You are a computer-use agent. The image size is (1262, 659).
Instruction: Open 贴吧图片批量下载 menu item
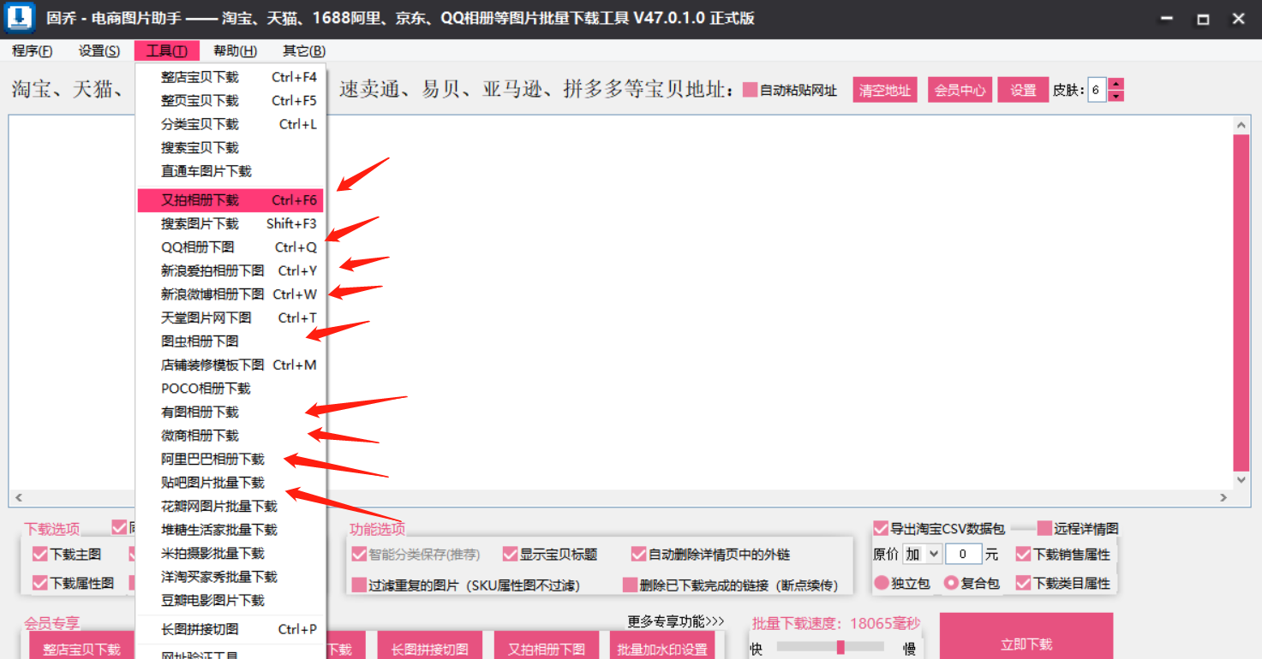point(230,483)
